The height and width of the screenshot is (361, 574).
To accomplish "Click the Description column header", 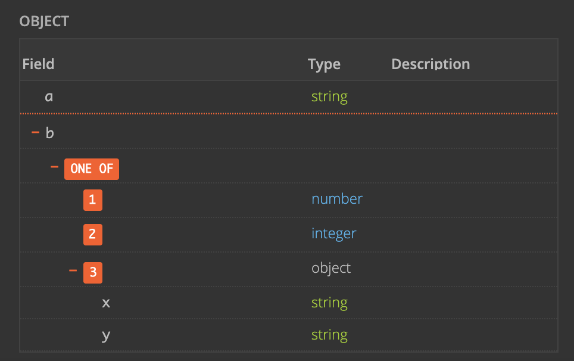I will pos(430,64).
